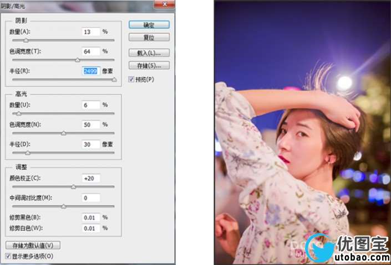Click the 修剪黑色(B) value field
Image resolution: width=391 pixels, height=265 pixels.
pyautogui.click(x=91, y=217)
